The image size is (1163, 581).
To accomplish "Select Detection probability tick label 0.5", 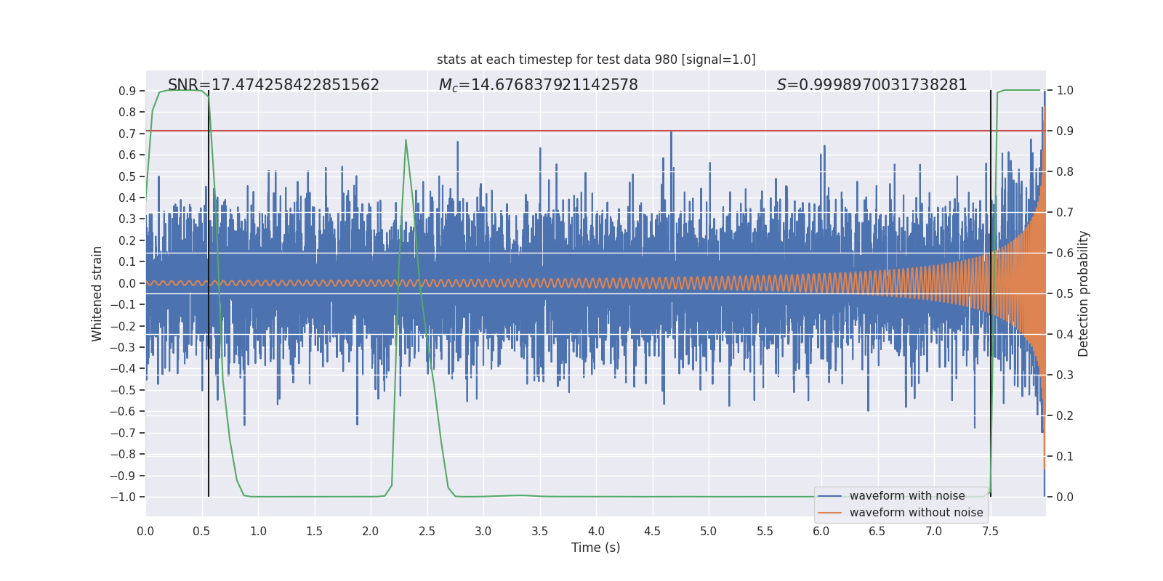I will (x=1065, y=294).
